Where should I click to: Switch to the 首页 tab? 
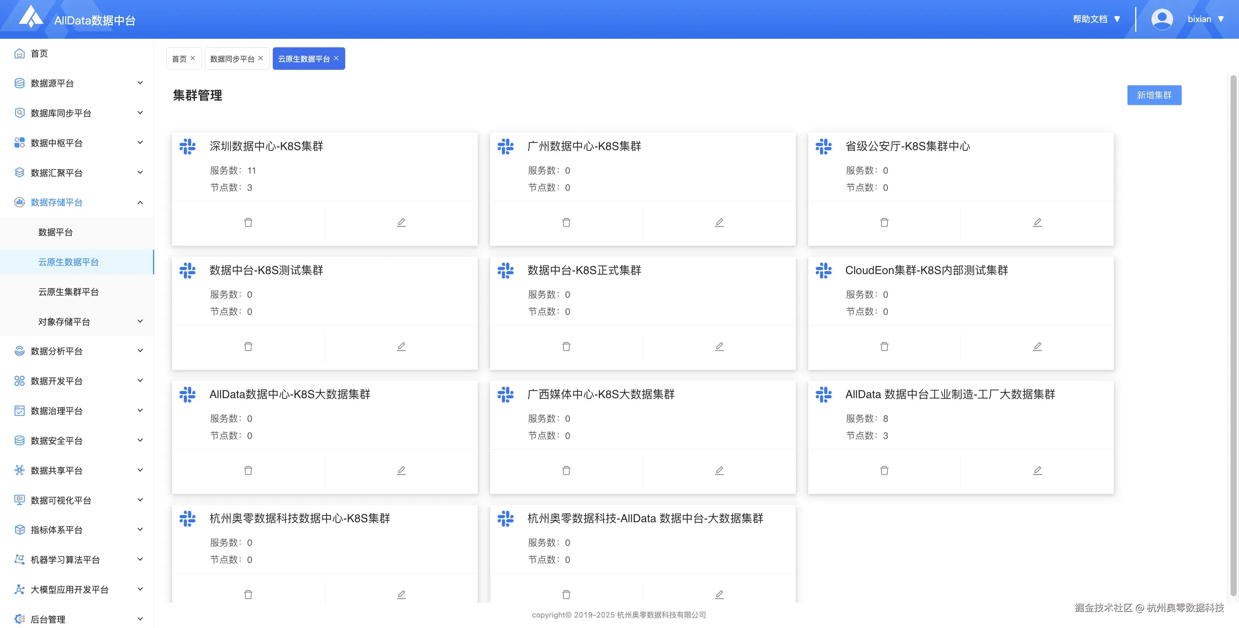(179, 59)
